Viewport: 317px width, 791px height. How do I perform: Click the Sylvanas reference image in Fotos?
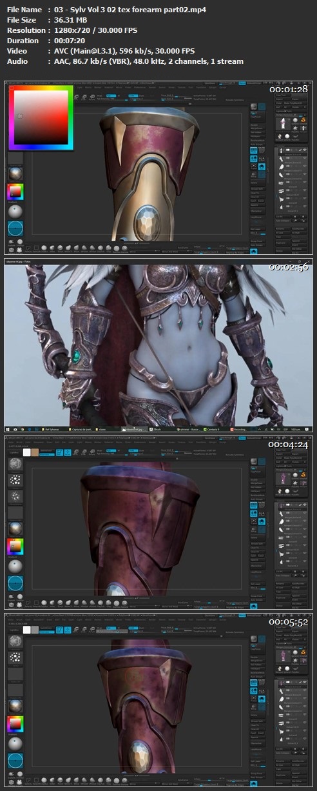click(158, 345)
